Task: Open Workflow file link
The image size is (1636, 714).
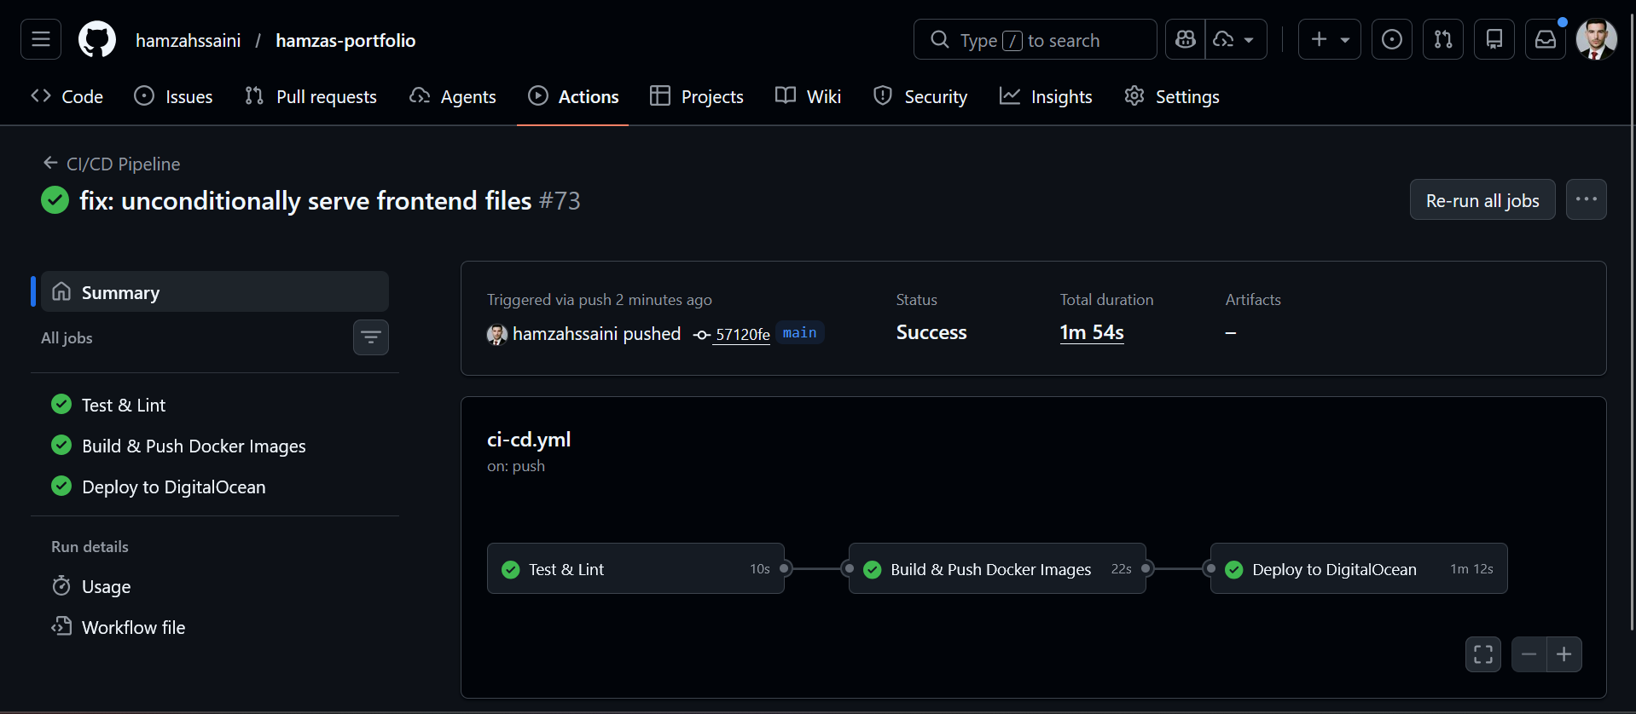Action: coord(215,627)
